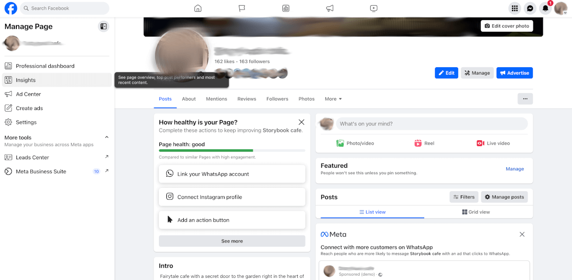
Task: Click the blue Edit button
Action: click(x=446, y=73)
